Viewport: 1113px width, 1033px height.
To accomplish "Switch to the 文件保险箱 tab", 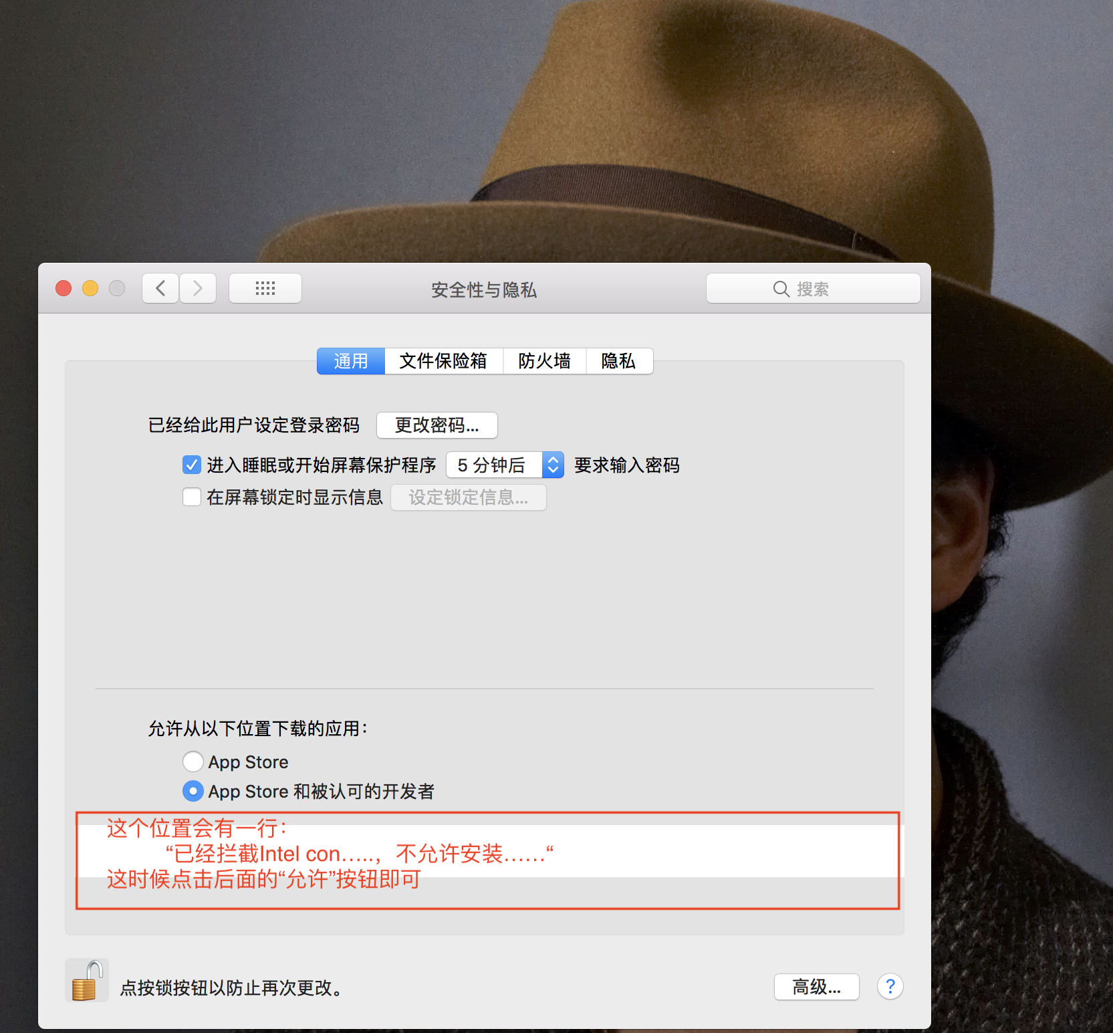I will [x=443, y=361].
